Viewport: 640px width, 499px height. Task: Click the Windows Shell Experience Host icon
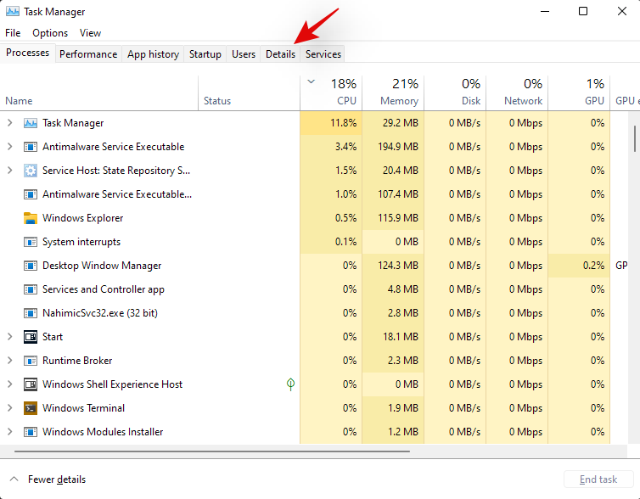pos(31,384)
